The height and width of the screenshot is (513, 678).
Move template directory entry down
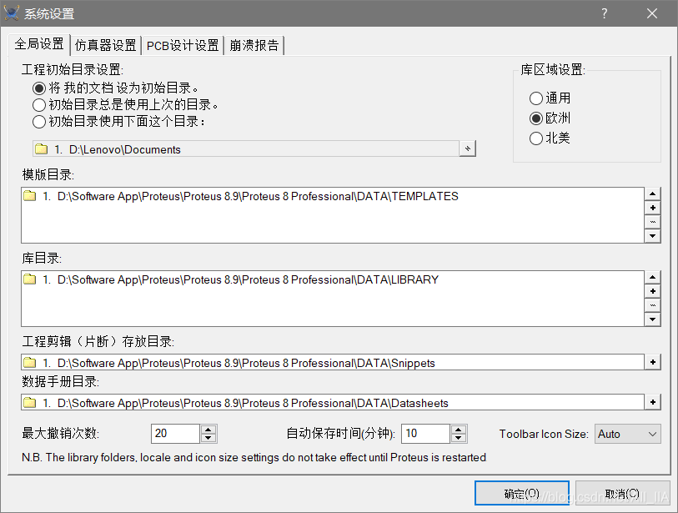(x=652, y=236)
